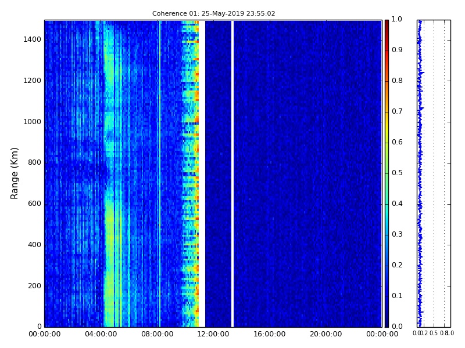Click the yellow-green coherence band near 04:30
Image resolution: width=465 pixels, height=348 pixels.
pyautogui.click(x=110, y=252)
